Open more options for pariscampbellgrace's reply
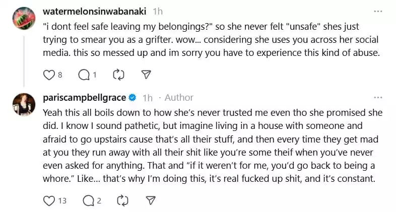The image size is (396, 212). [x=377, y=97]
